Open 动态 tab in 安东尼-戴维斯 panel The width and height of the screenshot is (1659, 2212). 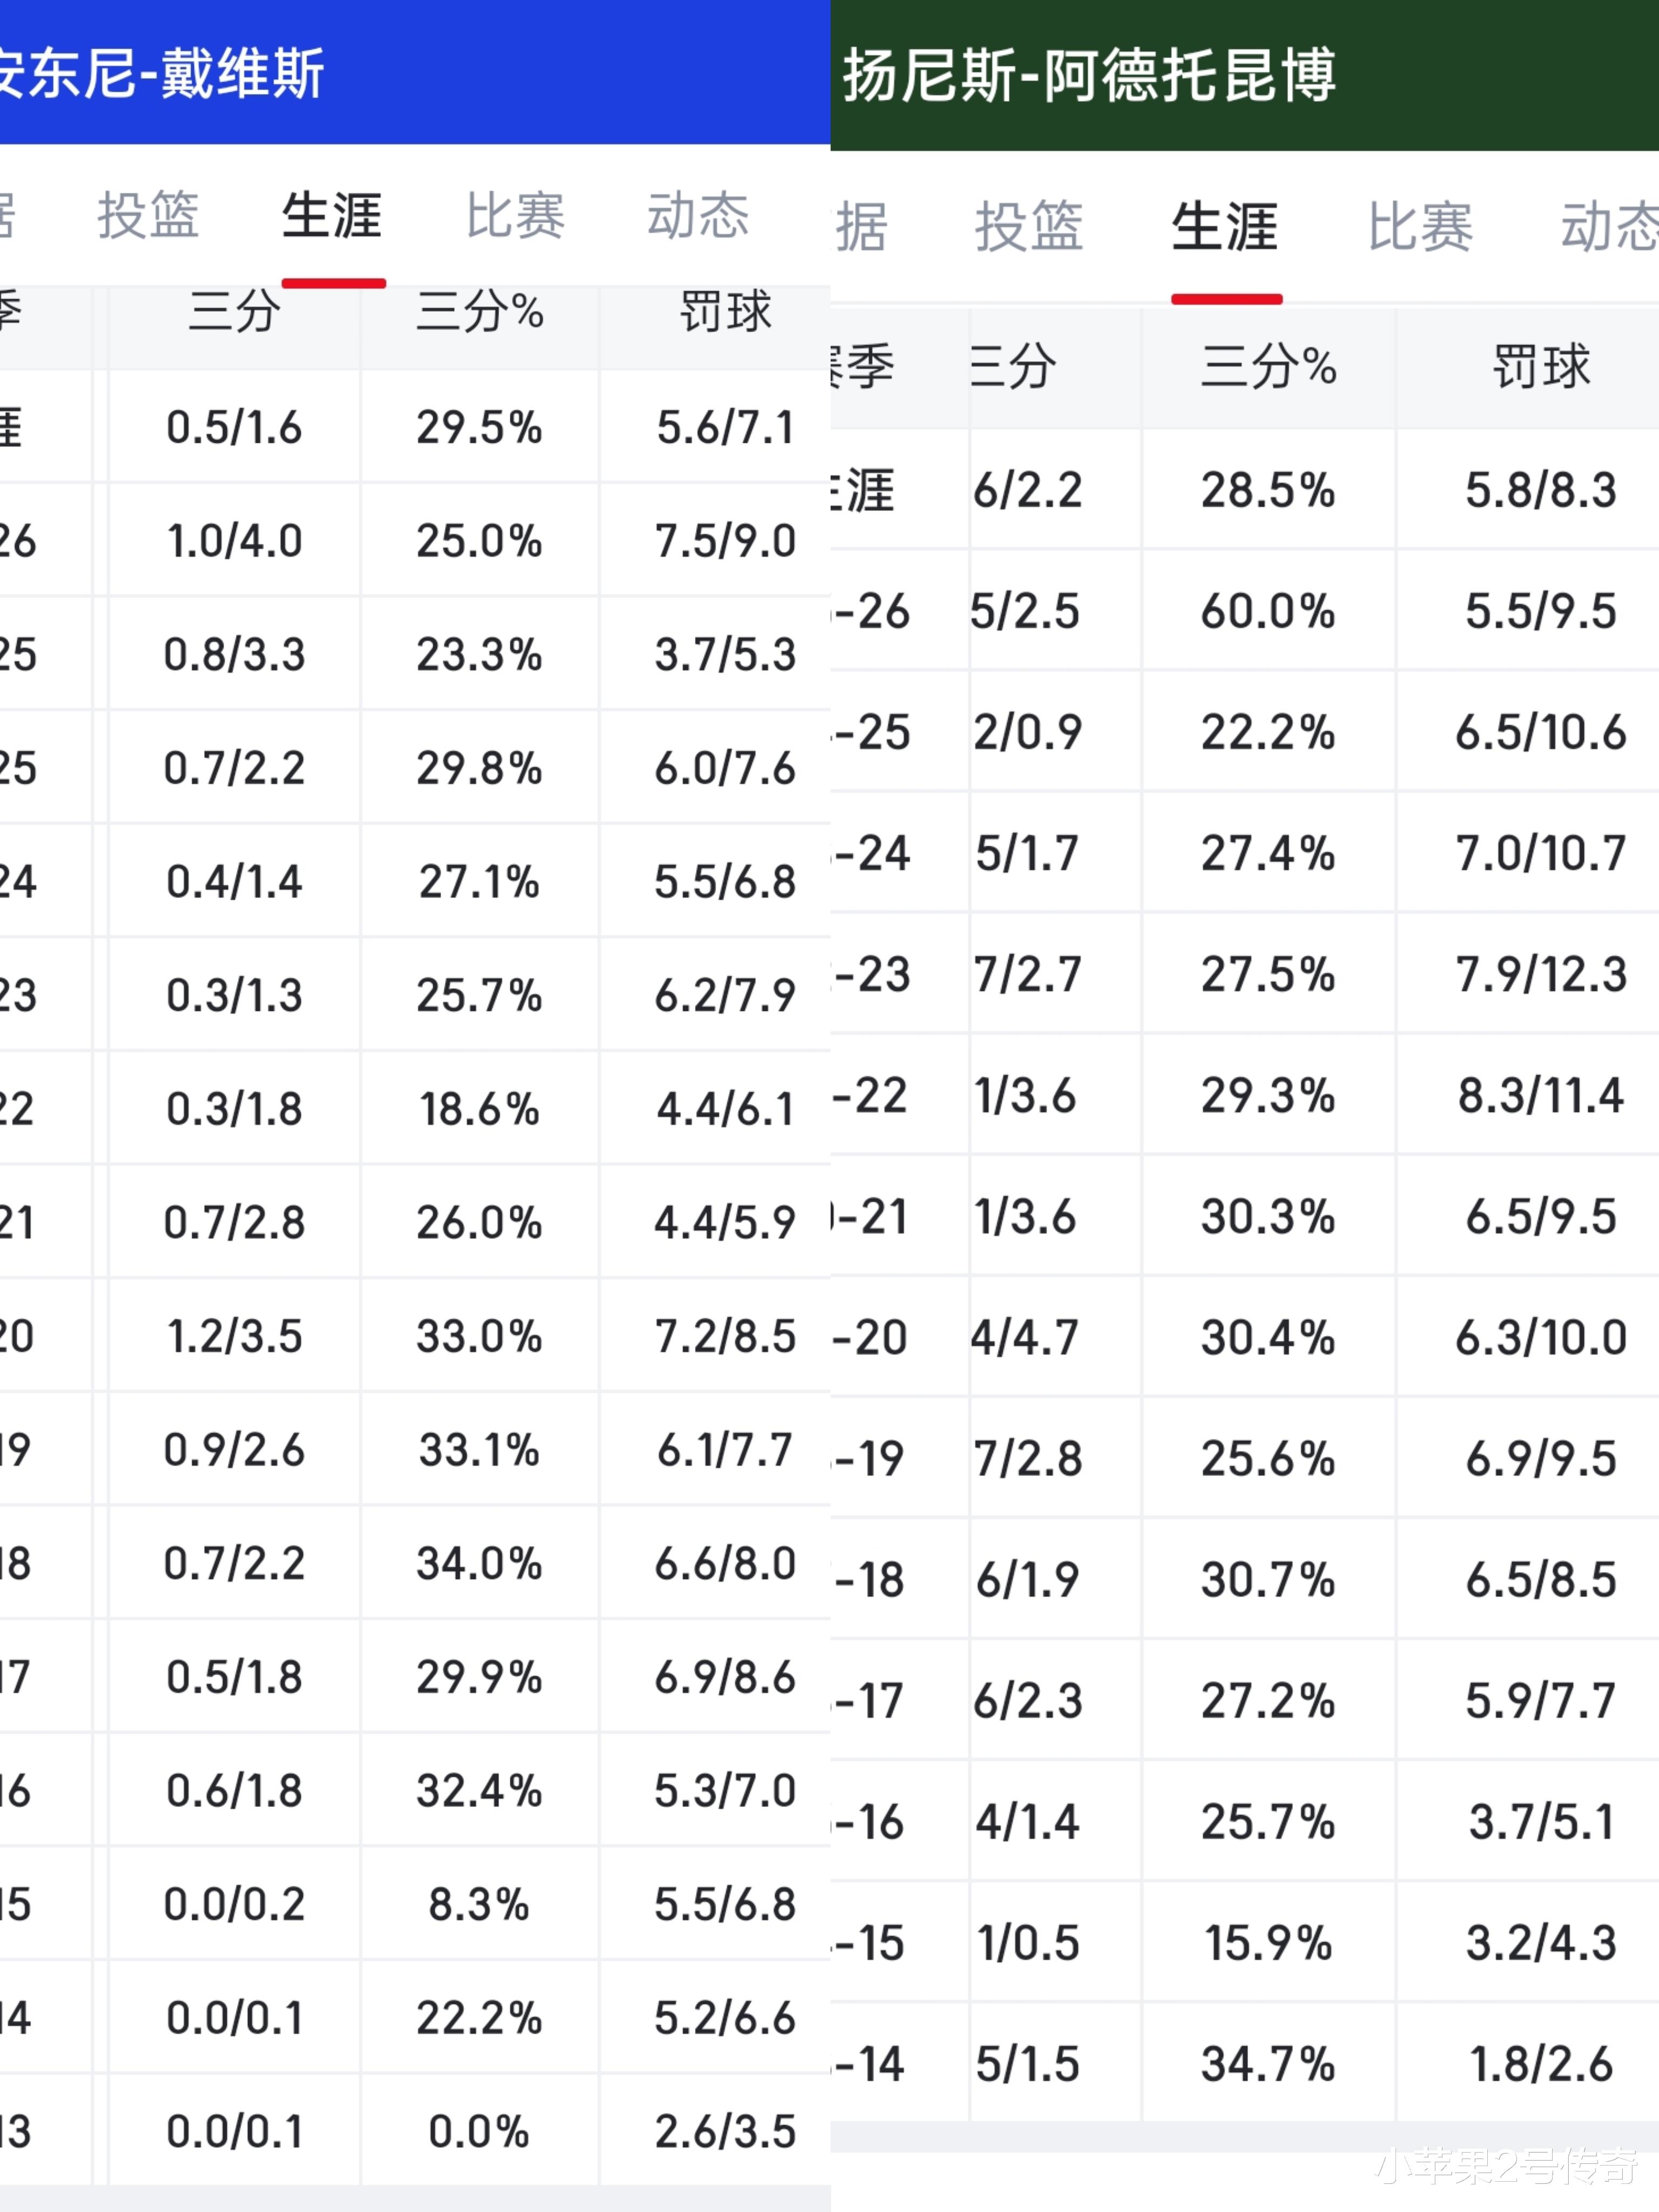[698, 216]
